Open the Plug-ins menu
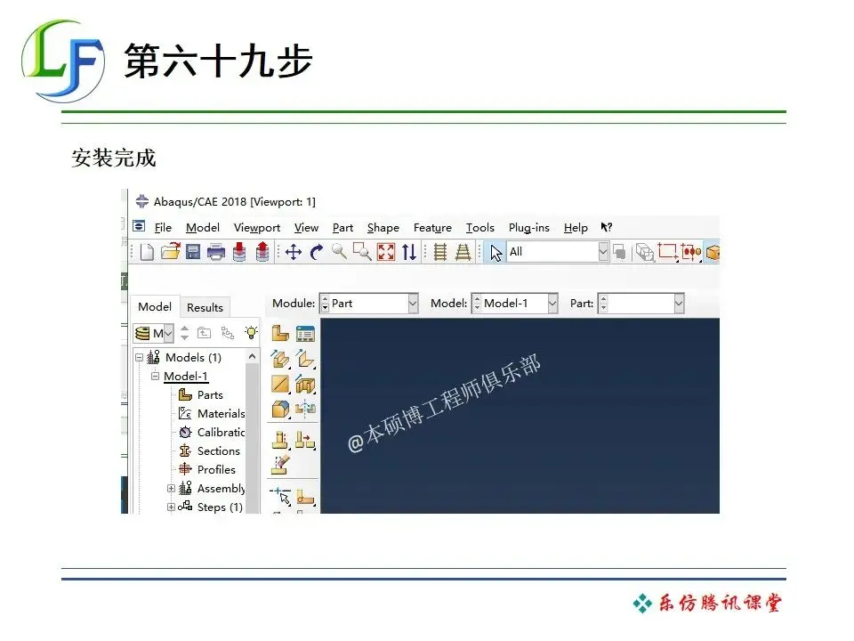Viewport: 854px width, 641px height. pyautogui.click(x=528, y=228)
